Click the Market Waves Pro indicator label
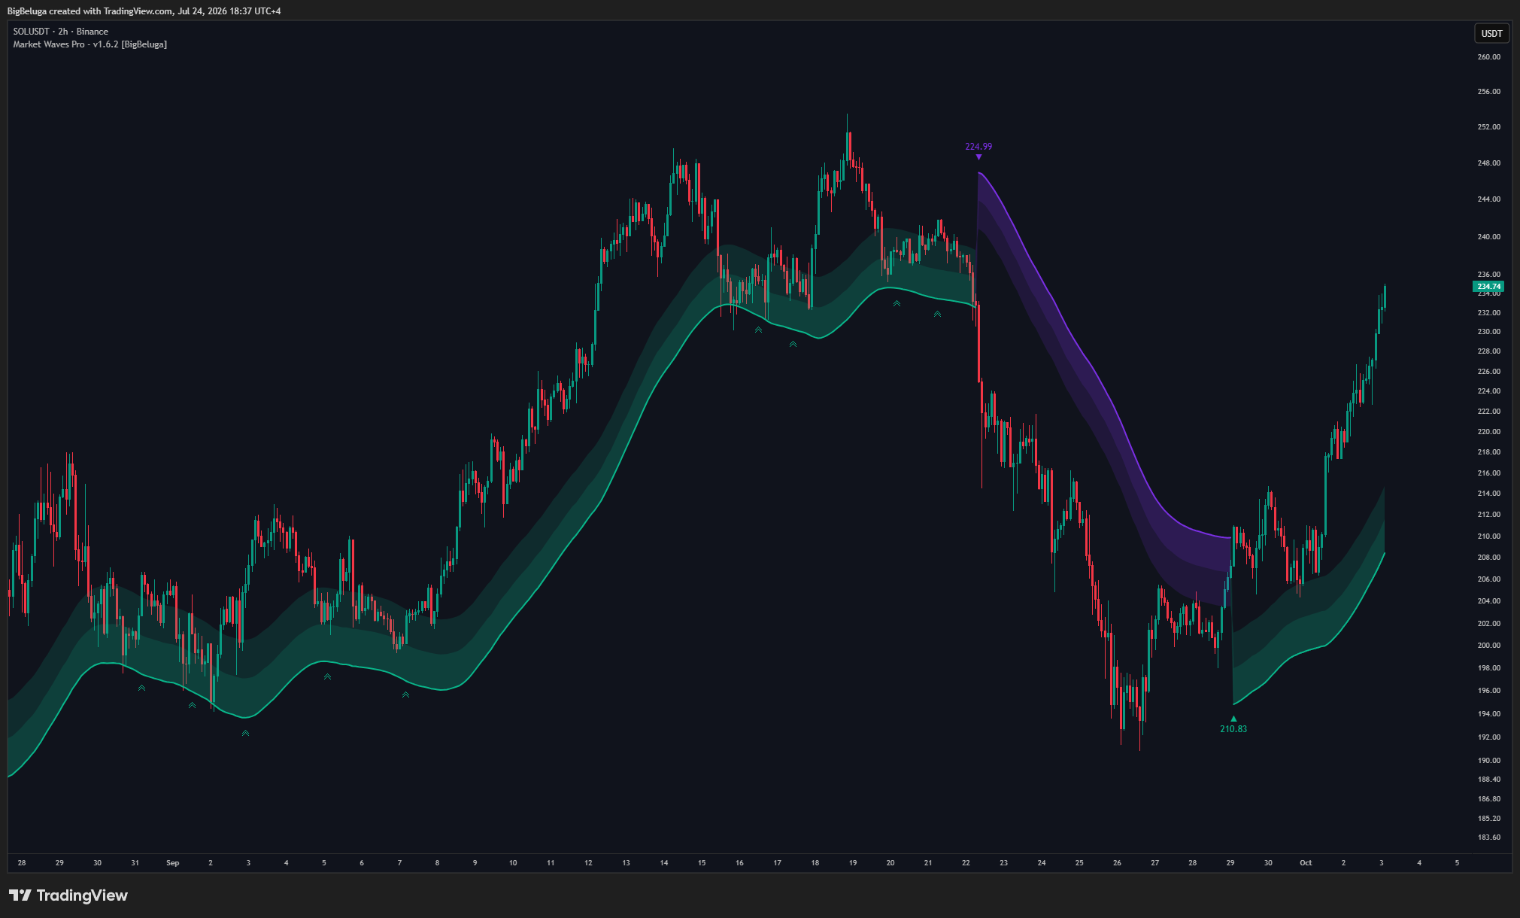Screen dimensions: 1520x918 [x=90, y=44]
